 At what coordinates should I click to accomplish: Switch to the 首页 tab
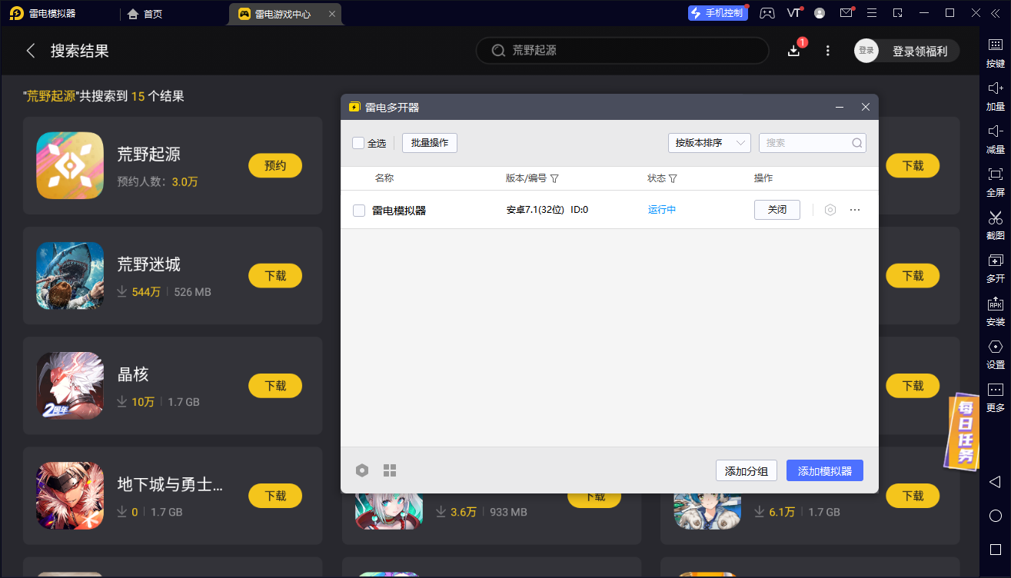pyautogui.click(x=145, y=14)
